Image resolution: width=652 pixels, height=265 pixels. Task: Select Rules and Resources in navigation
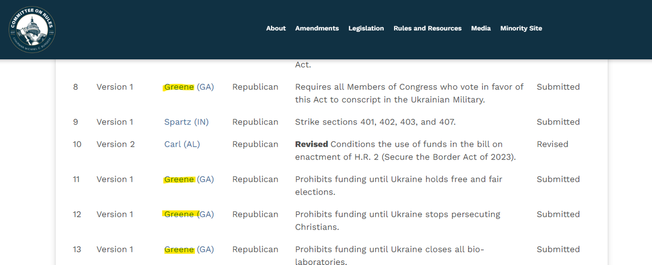pos(427,28)
